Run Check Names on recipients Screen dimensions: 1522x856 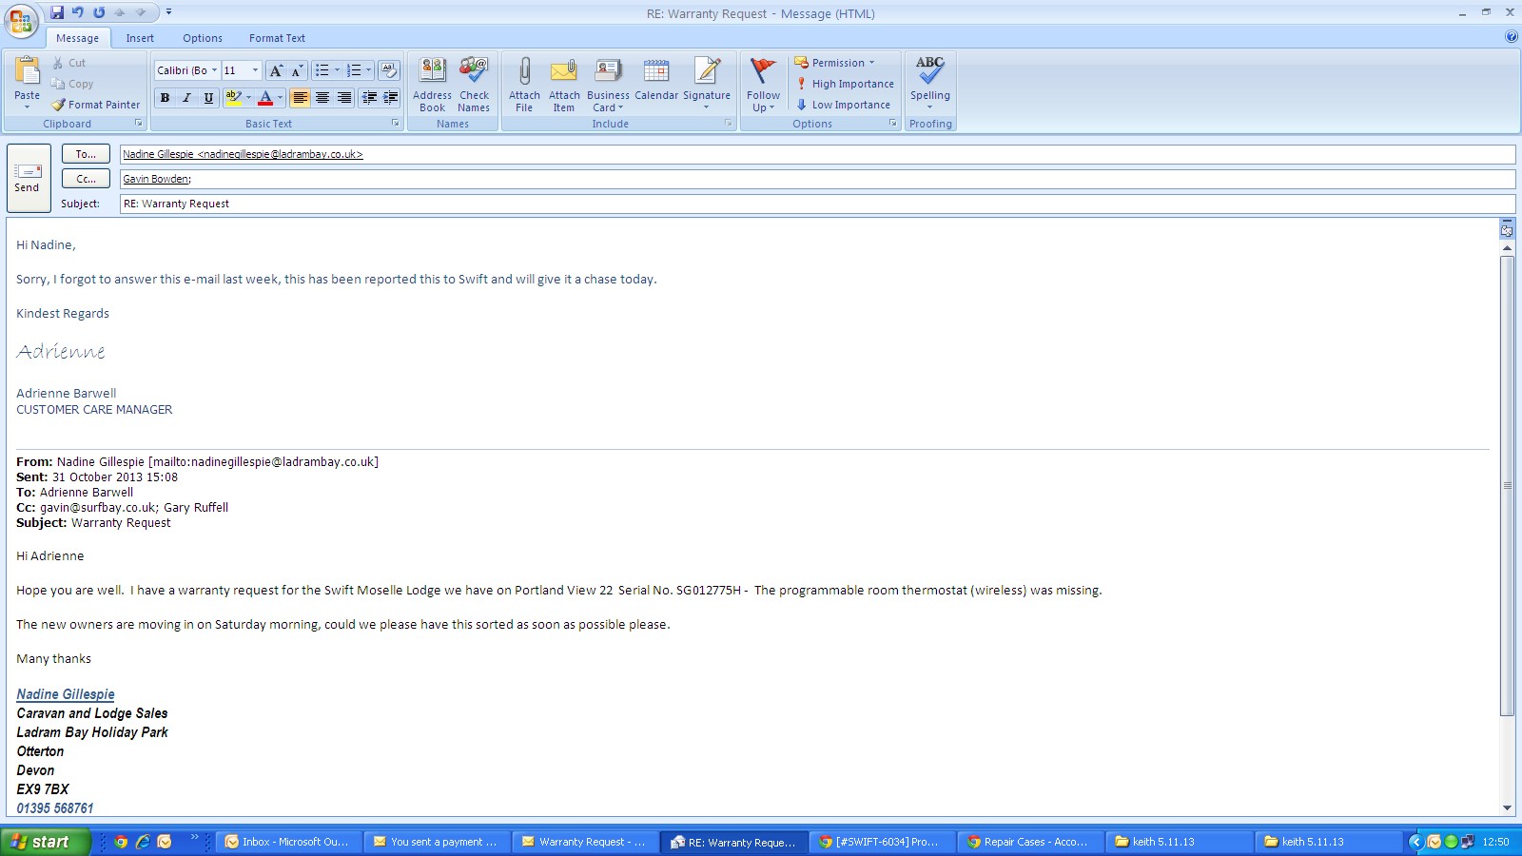(x=474, y=85)
